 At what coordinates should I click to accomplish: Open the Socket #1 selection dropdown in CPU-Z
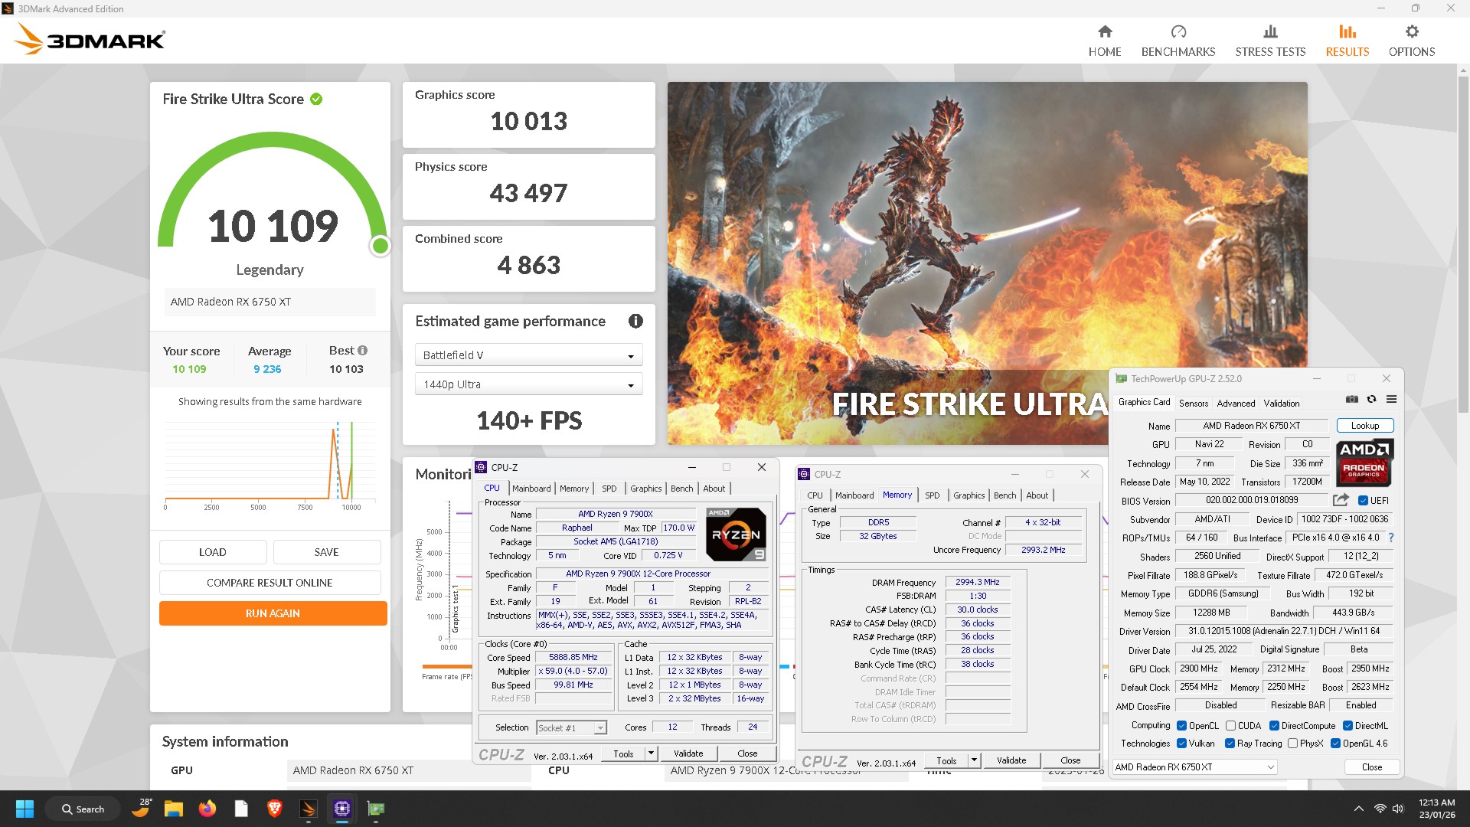pos(571,727)
